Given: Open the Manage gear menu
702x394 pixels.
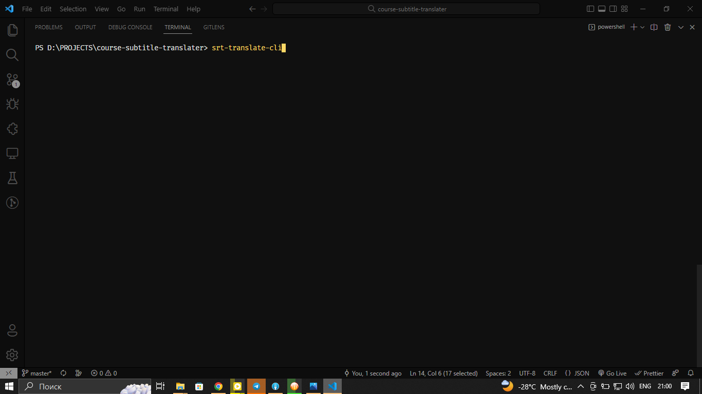Looking at the screenshot, I should 12,355.
